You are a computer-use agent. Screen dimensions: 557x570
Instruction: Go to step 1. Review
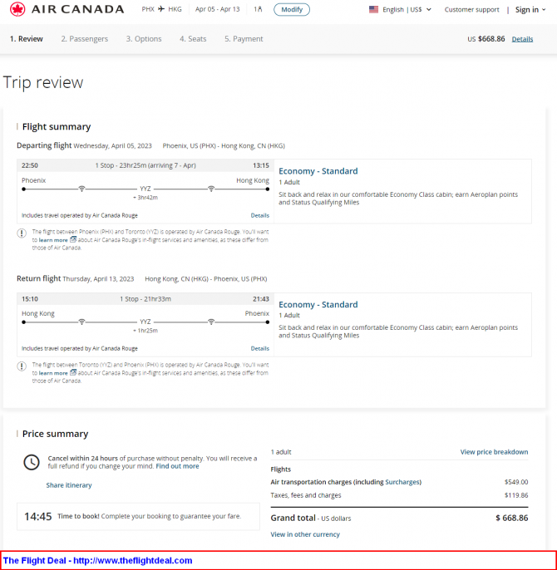pyautogui.click(x=27, y=39)
